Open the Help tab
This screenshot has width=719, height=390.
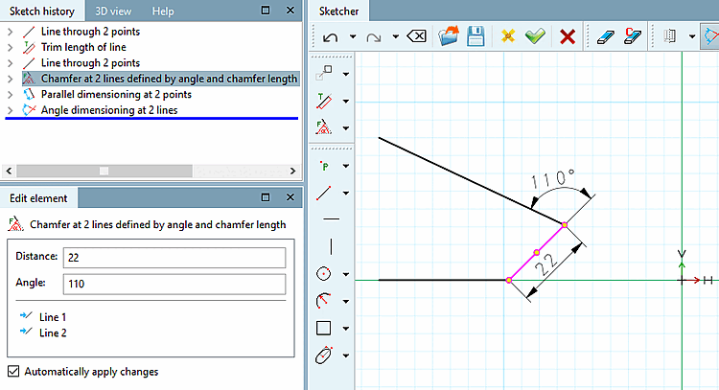[163, 11]
